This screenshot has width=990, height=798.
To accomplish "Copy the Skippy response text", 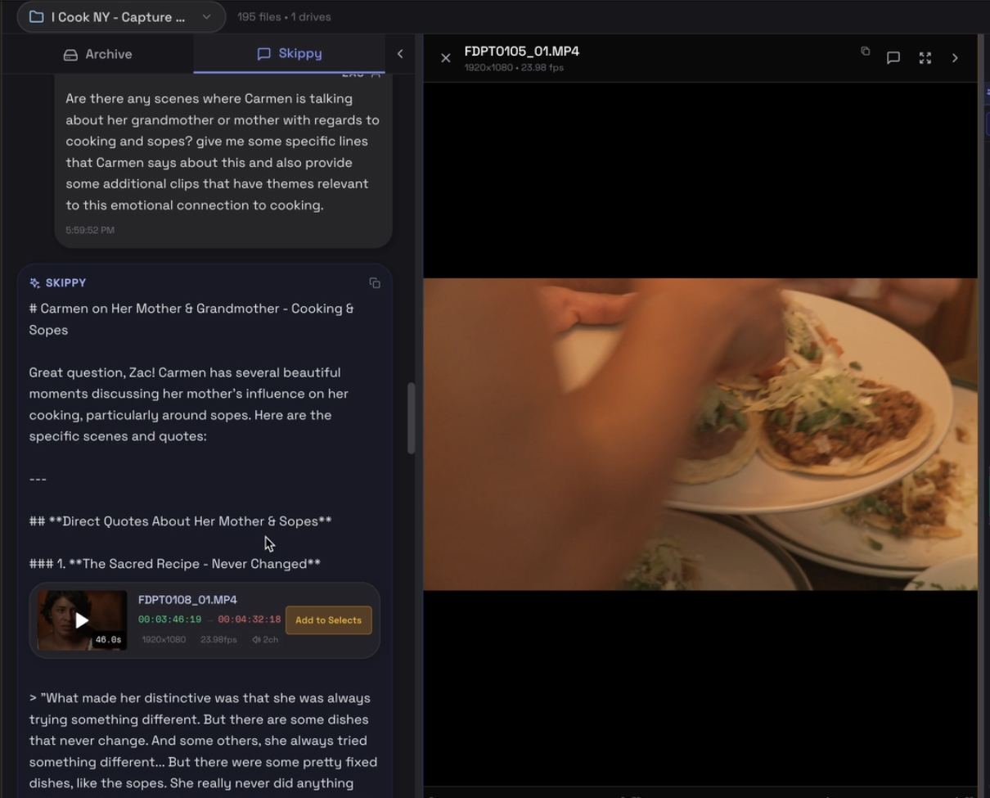I will click(375, 282).
